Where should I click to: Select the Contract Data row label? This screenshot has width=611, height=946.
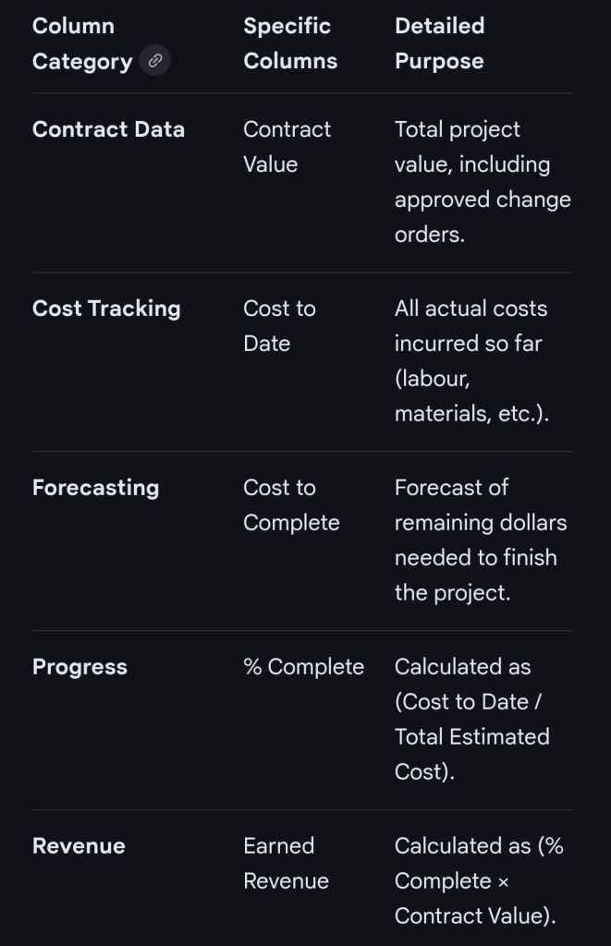[108, 129]
